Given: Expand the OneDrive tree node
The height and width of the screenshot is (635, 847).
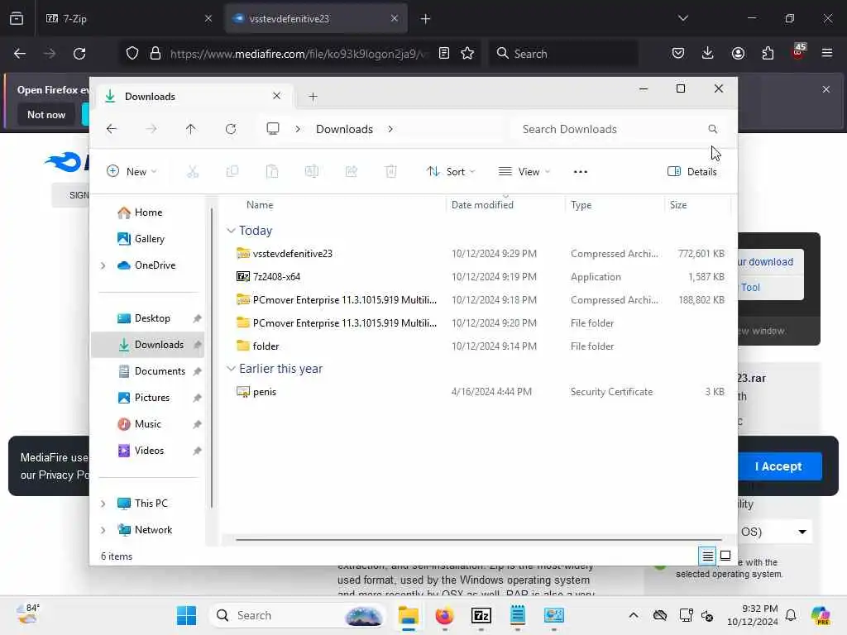Looking at the screenshot, I should click(x=103, y=265).
